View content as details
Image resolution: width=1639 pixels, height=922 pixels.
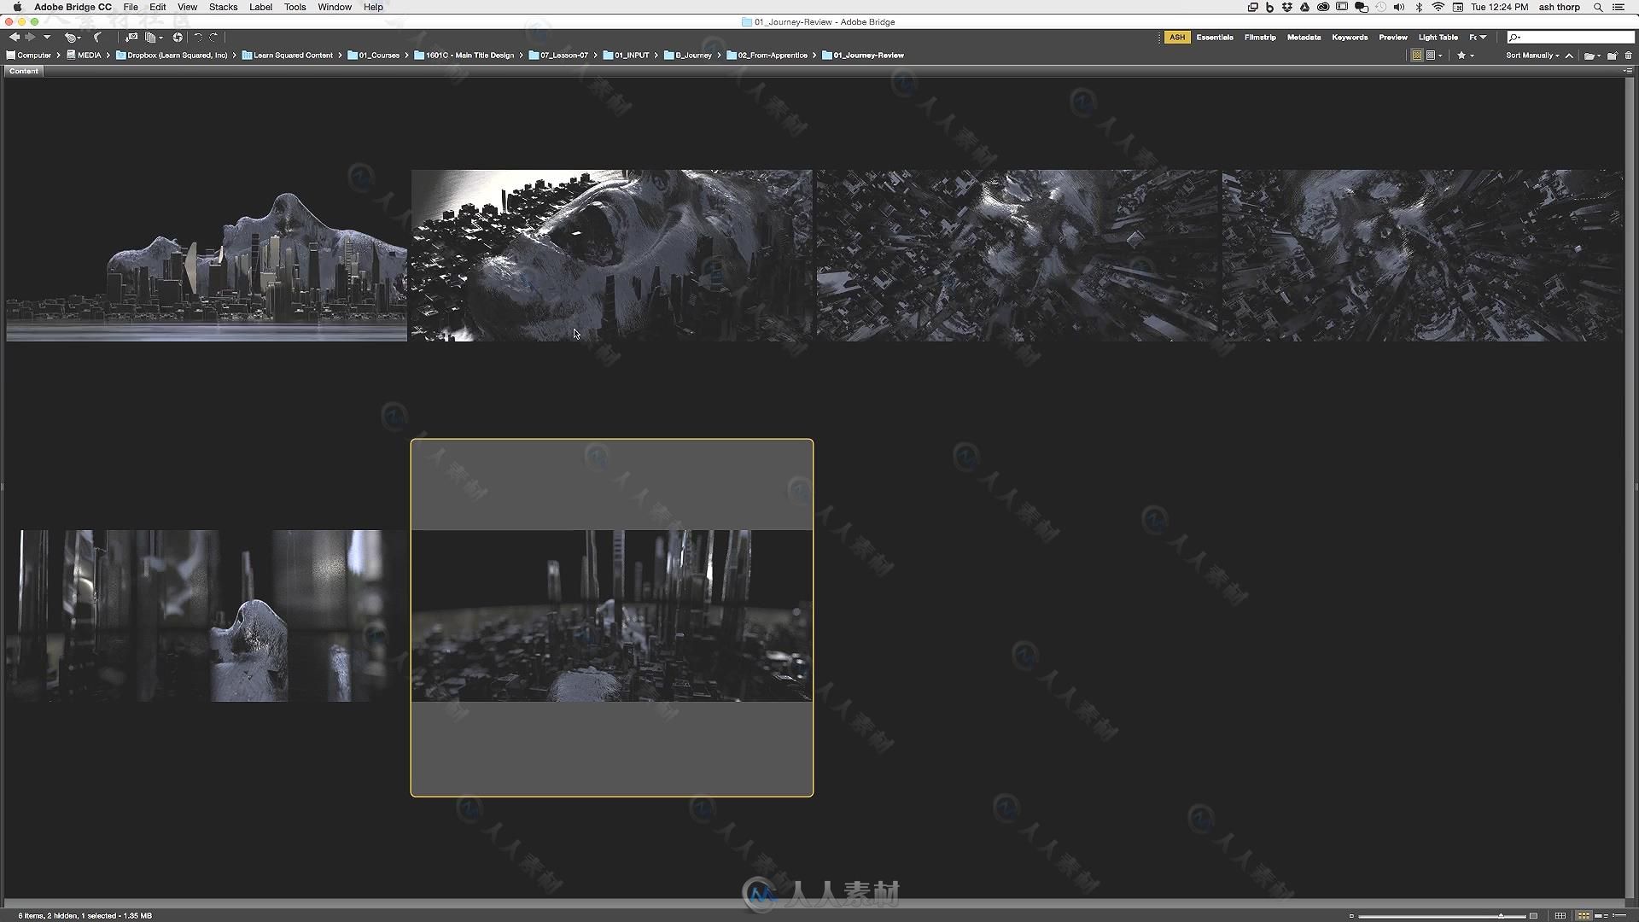pos(1601,916)
